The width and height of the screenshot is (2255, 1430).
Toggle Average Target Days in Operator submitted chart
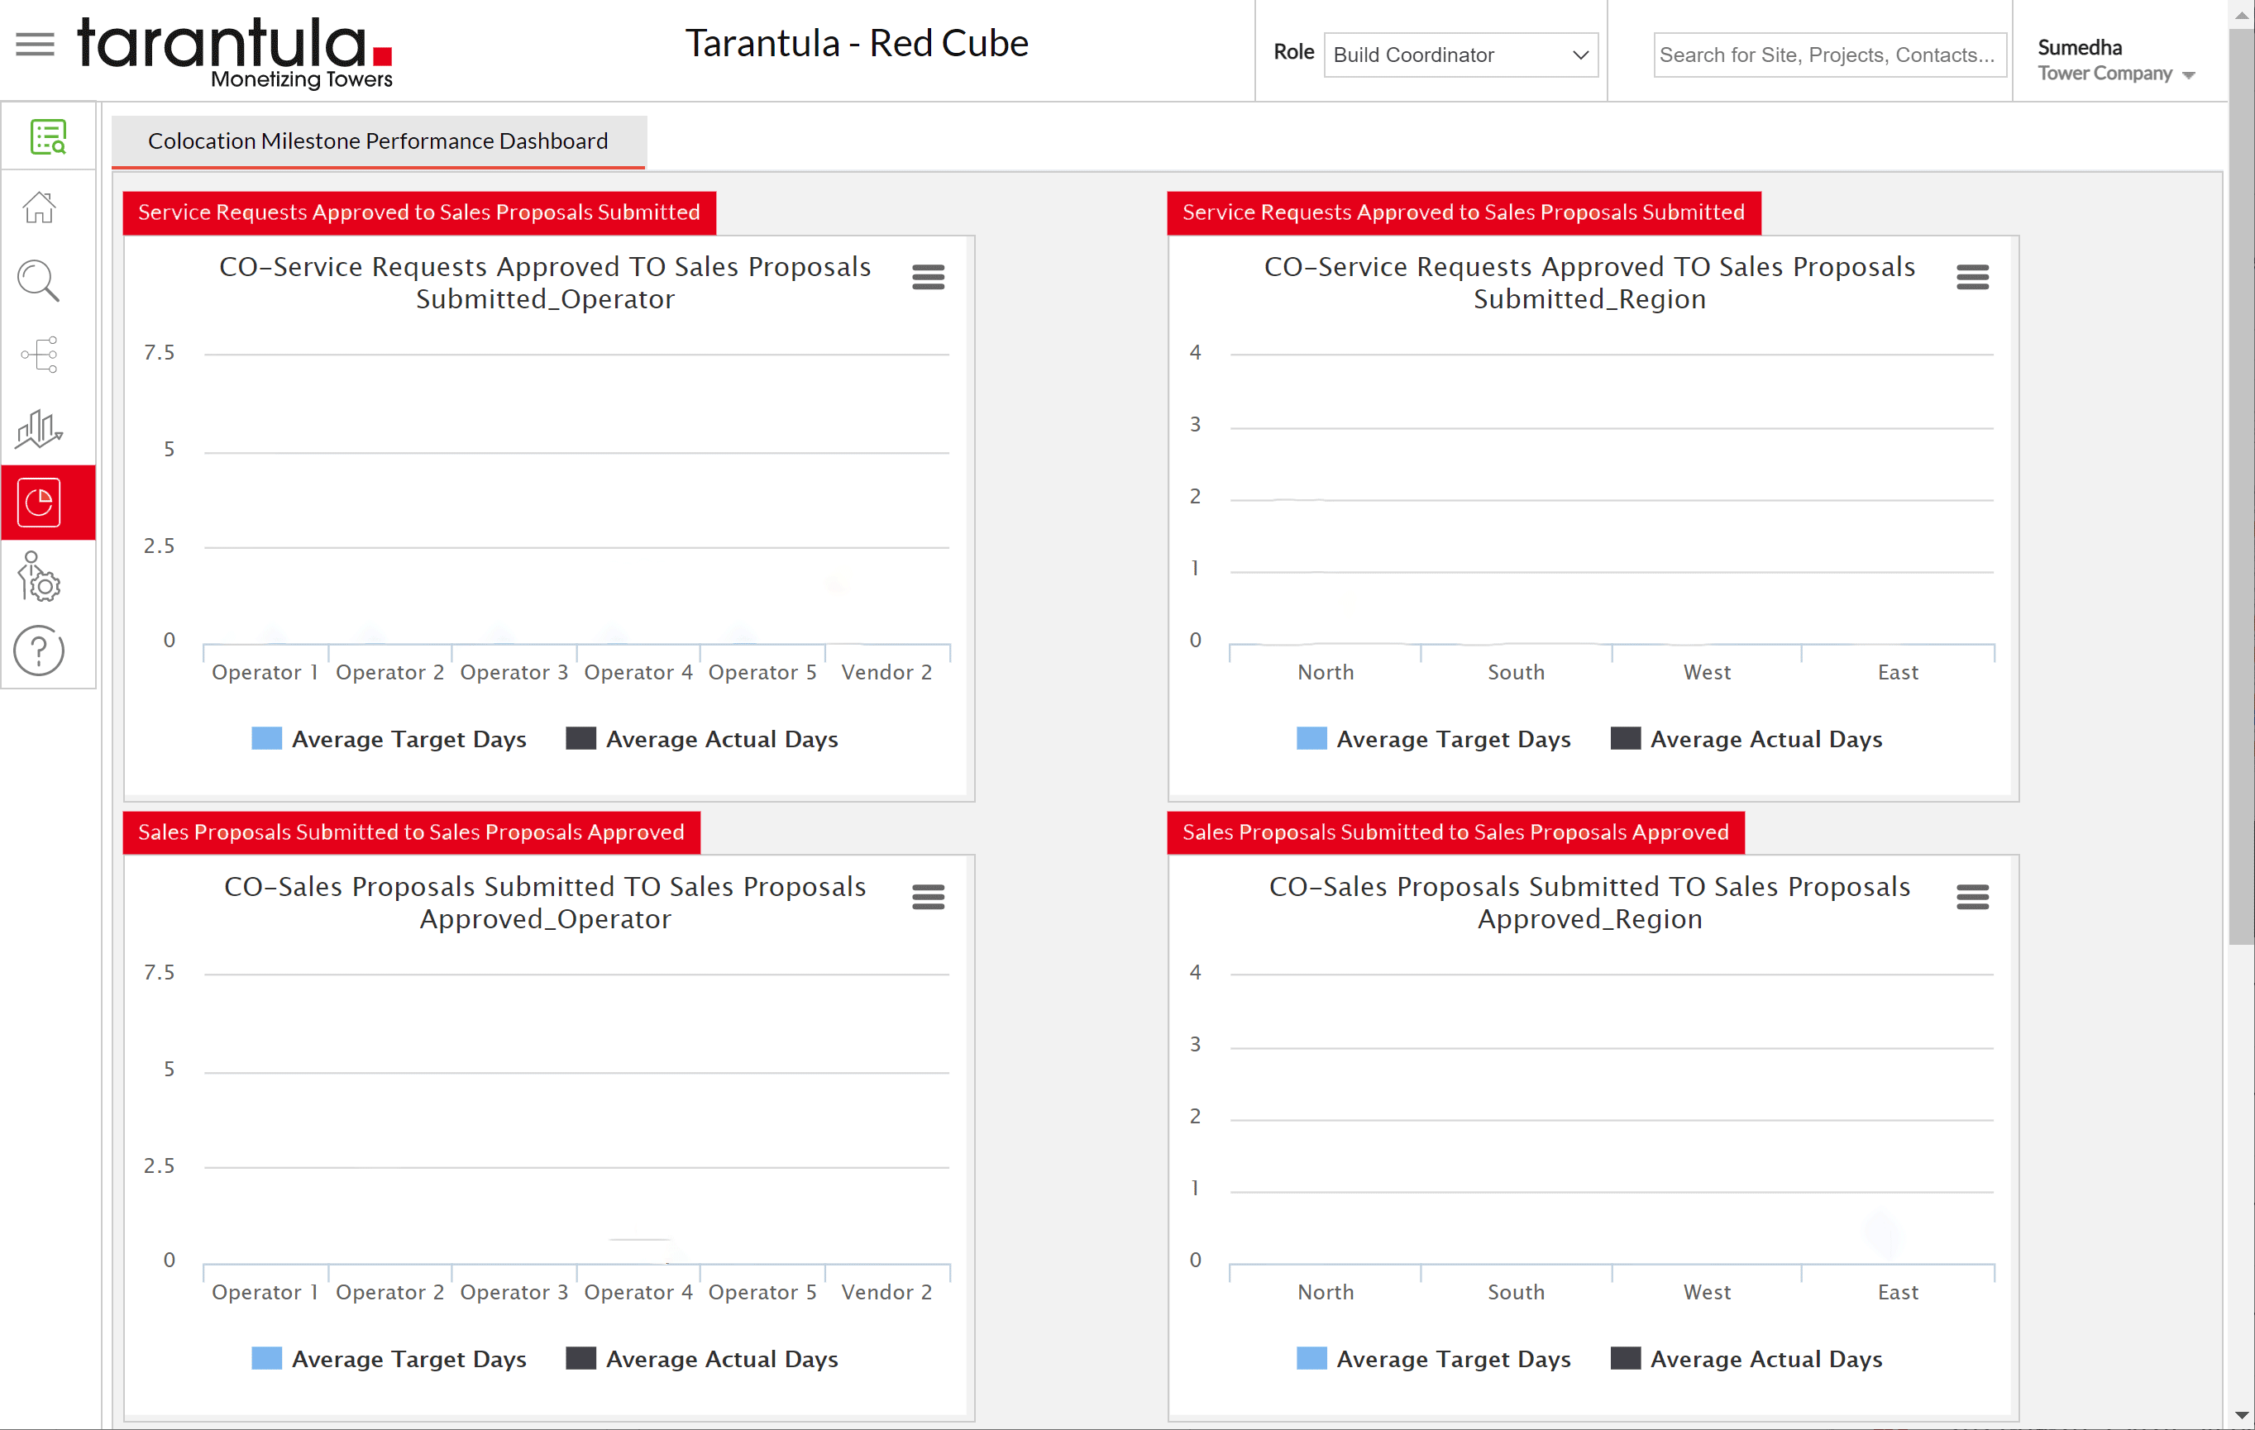click(389, 738)
